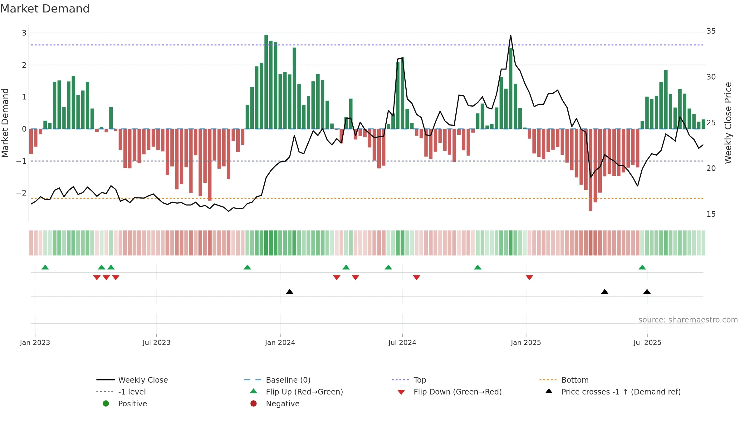Click the -1 level legend entry
Screen dimensions: 749x421
point(121,392)
